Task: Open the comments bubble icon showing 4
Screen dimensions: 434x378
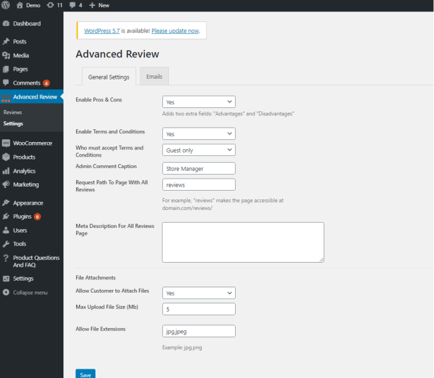Action: 73,5
